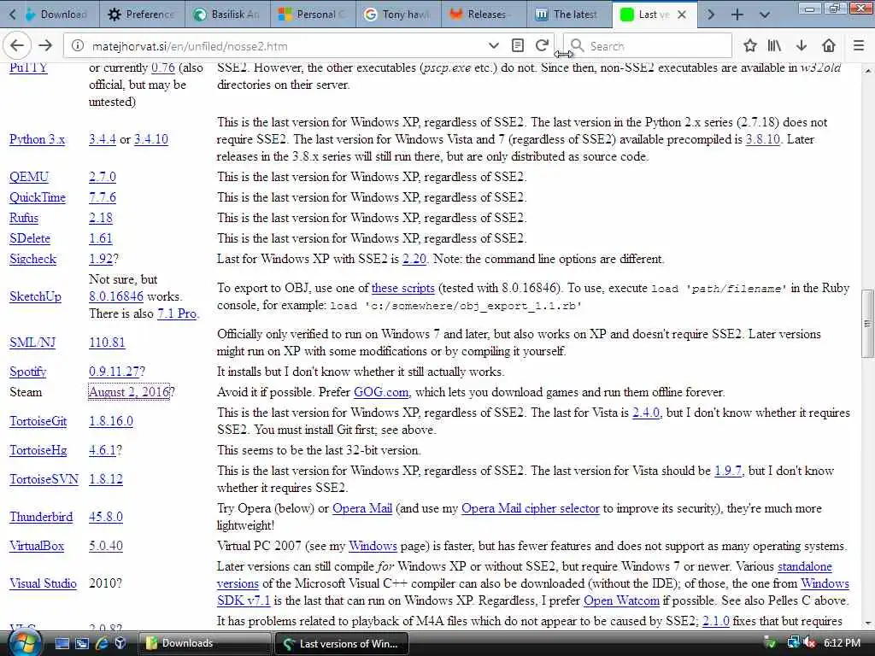Open the Downloads arrow icon

[x=802, y=46]
